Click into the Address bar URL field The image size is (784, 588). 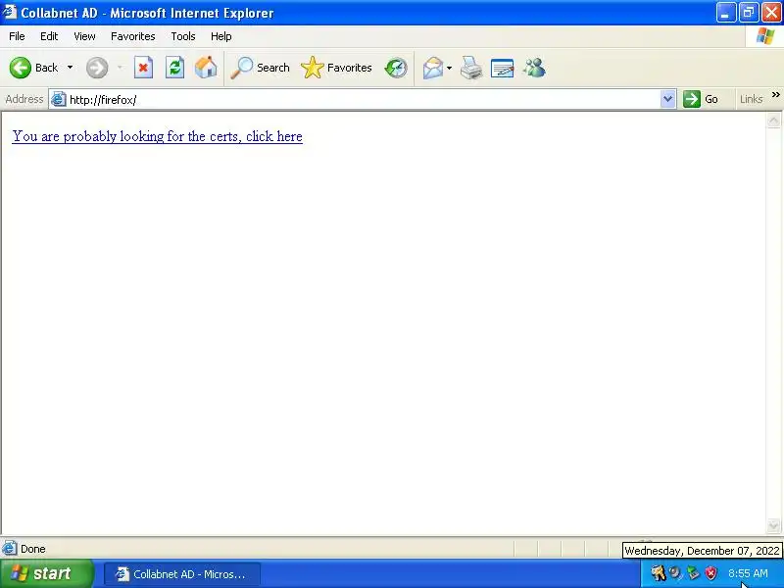pos(364,100)
